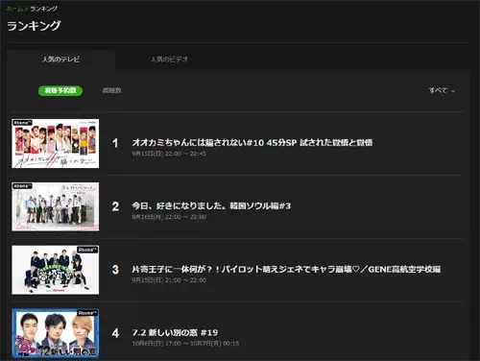The height and width of the screenshot is (361, 480).
Task: Click Abema badge on GENE高 thumbnail
Action: click(87, 250)
